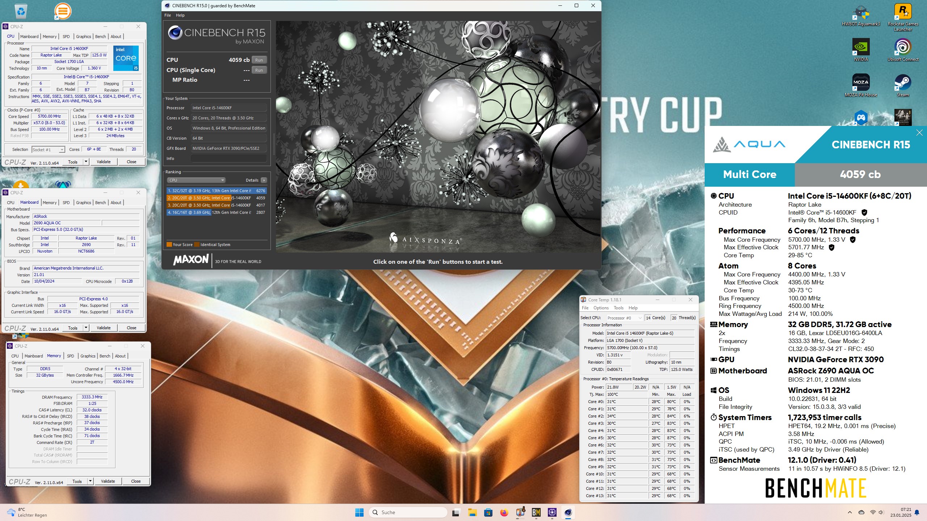Open Tools dropdown arrow in top CPU-Z window

pos(86,162)
